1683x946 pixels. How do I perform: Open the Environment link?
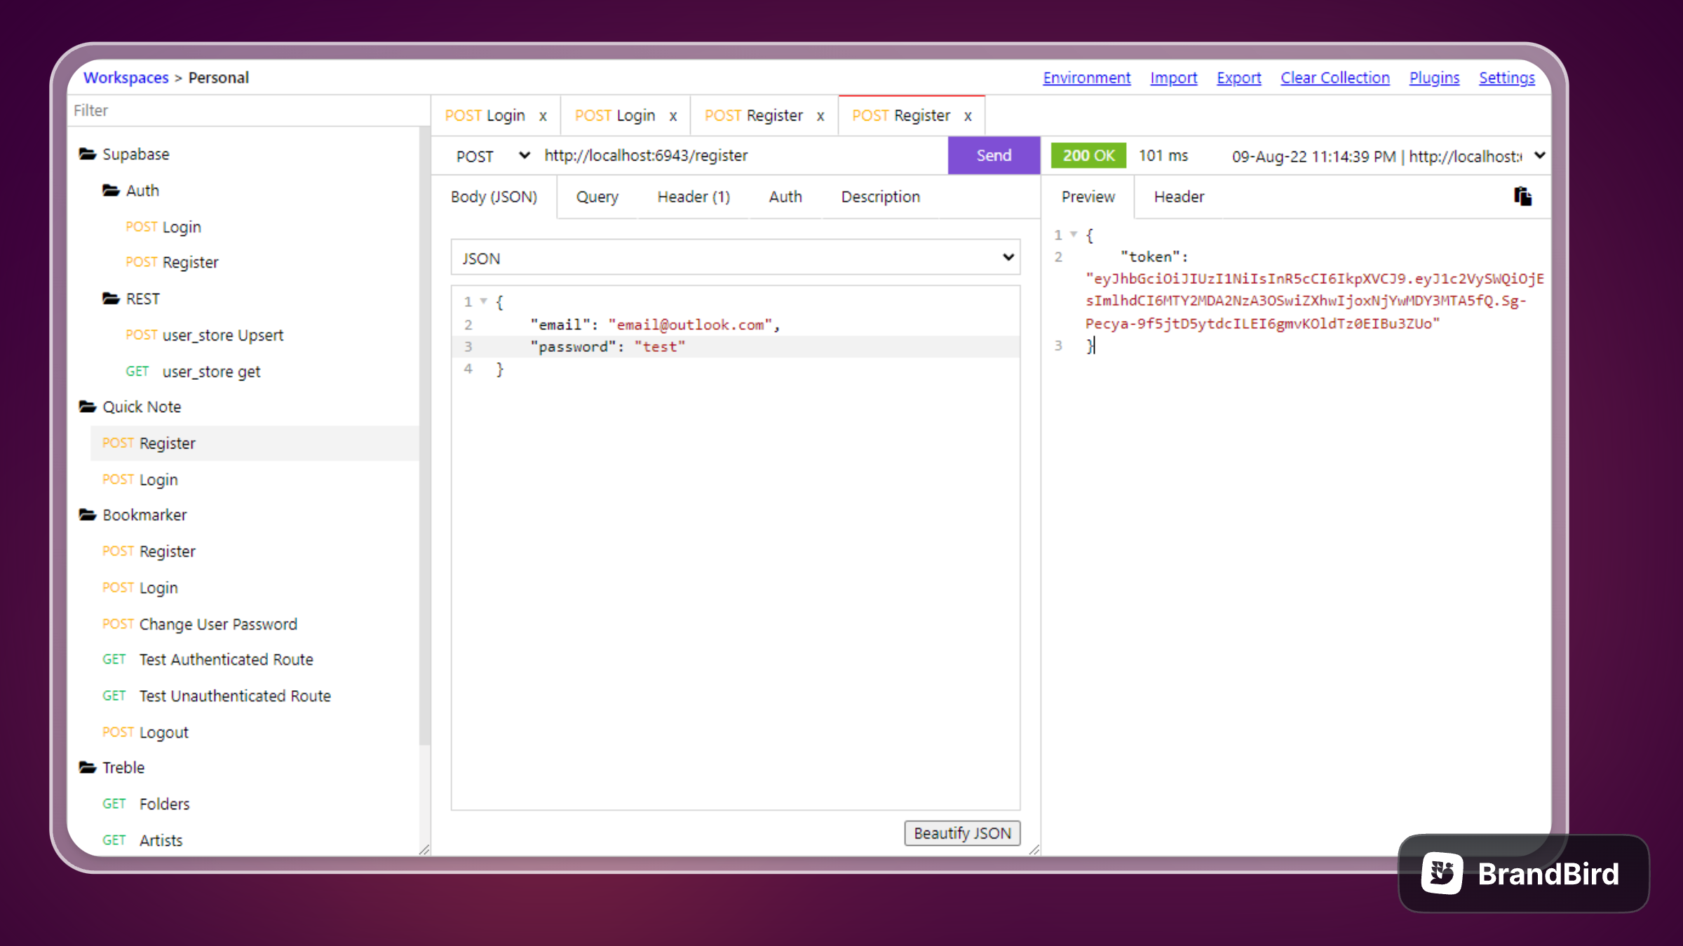[1086, 78]
